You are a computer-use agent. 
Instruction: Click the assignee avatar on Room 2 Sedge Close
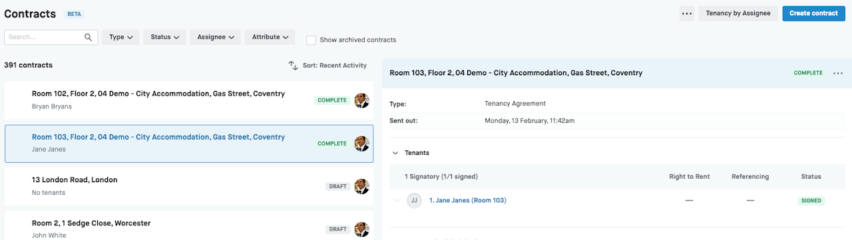(x=361, y=229)
